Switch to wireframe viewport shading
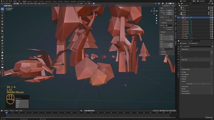Screen dimensions: 214x120 [x=169, y=3]
